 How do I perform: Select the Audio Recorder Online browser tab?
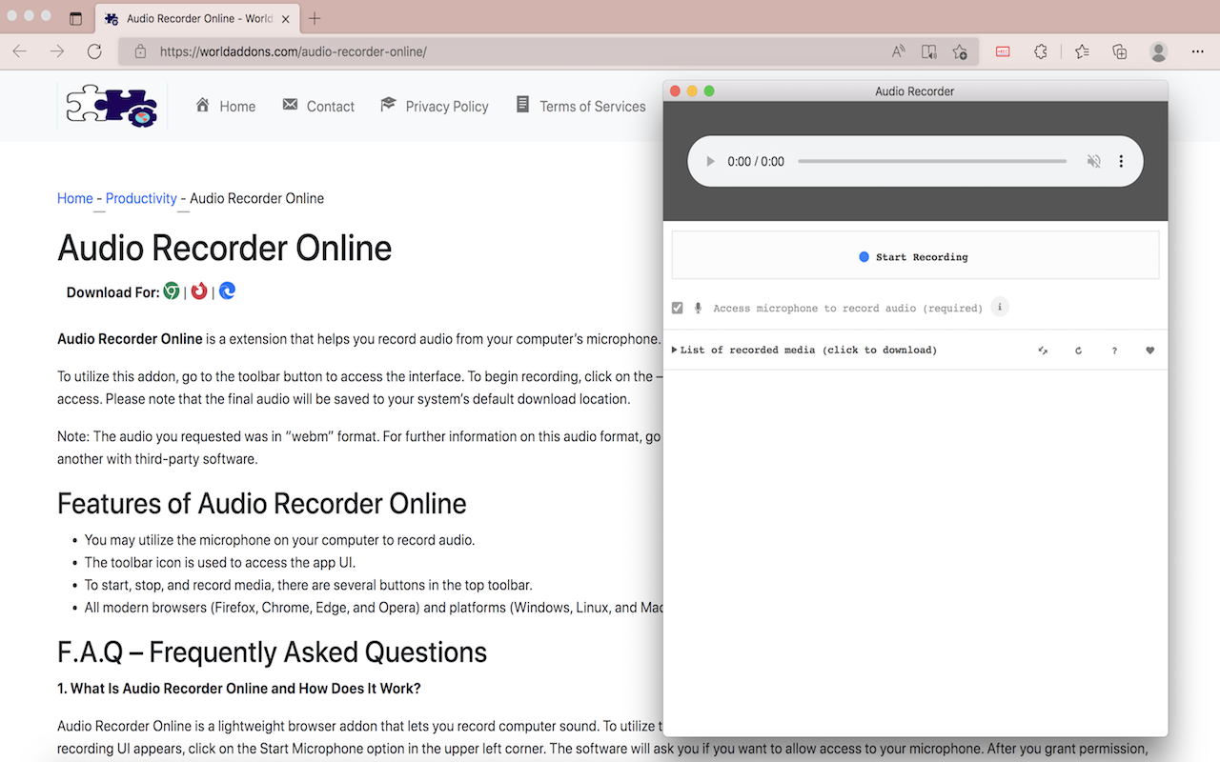191,17
